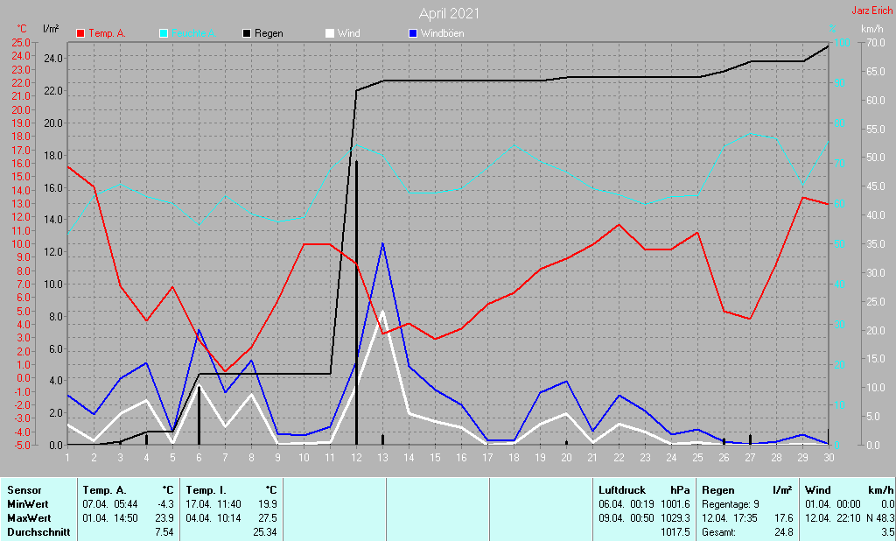Click the 1001.6 minimum pressure value
This screenshot has width=896, height=541.
(x=675, y=504)
